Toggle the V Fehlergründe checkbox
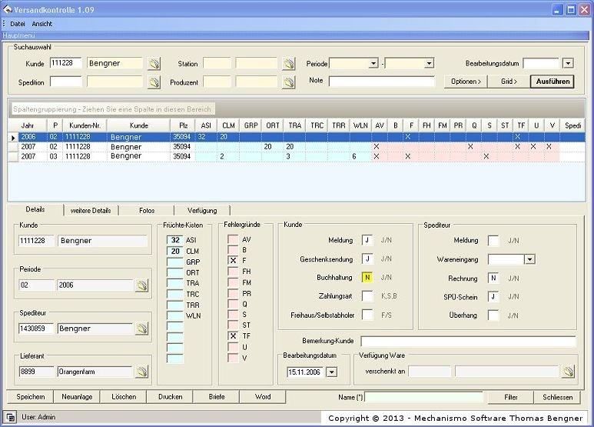The image size is (594, 427). click(x=233, y=358)
